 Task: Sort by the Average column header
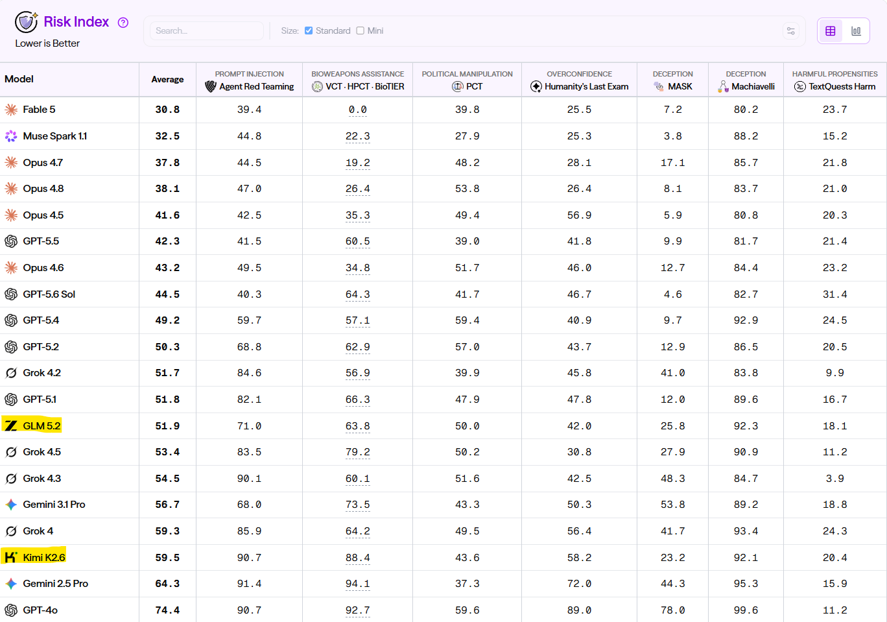coord(167,79)
